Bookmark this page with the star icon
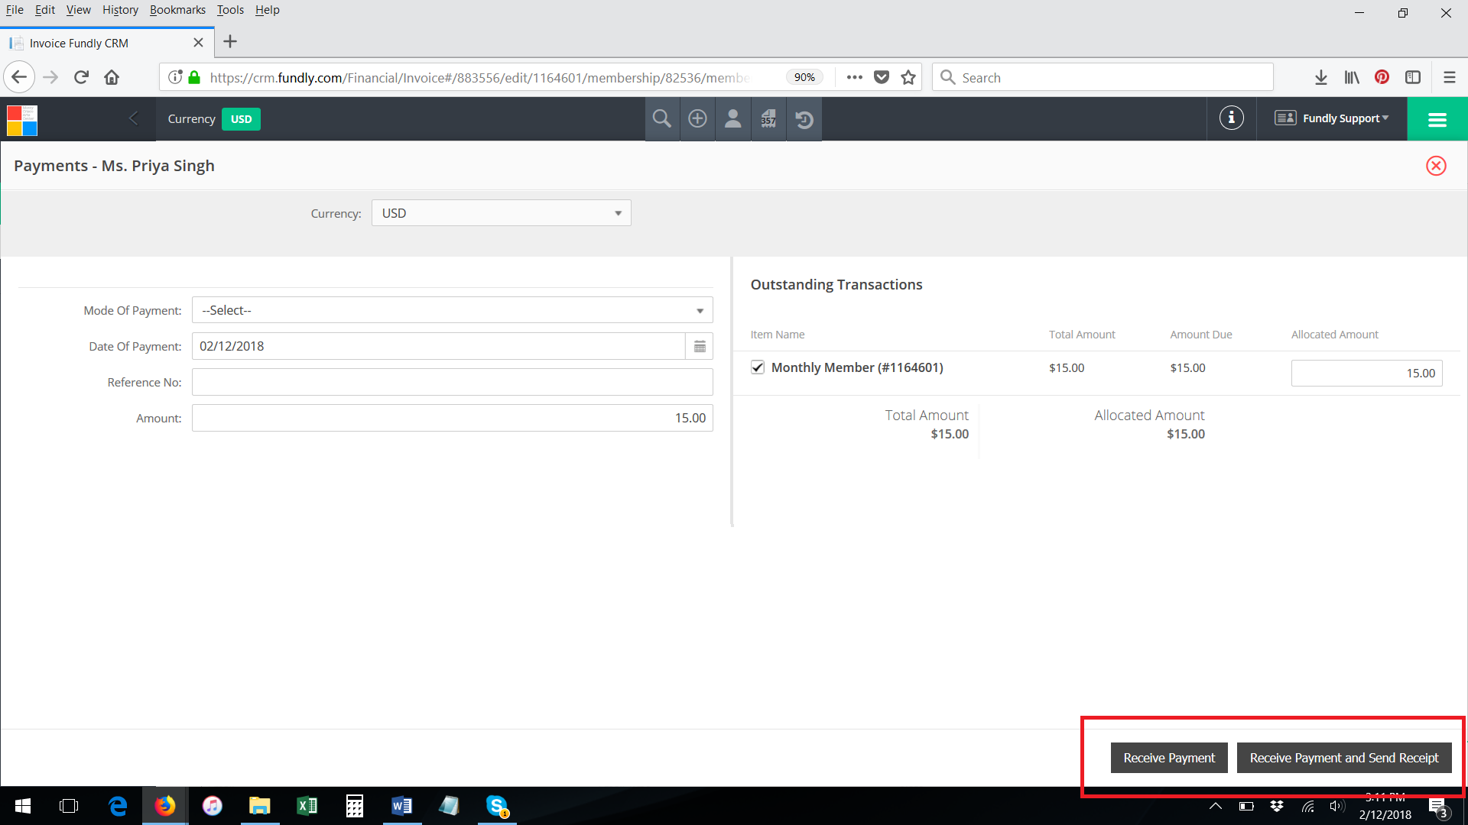Screen dimensions: 1468x825 click(x=908, y=77)
